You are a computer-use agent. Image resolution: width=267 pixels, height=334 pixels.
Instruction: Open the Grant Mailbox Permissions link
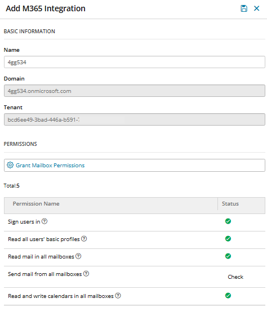pos(50,165)
